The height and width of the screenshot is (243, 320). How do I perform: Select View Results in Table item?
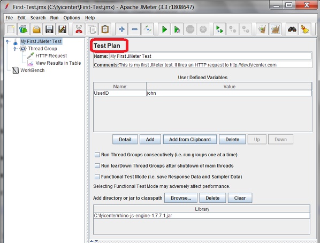58,63
